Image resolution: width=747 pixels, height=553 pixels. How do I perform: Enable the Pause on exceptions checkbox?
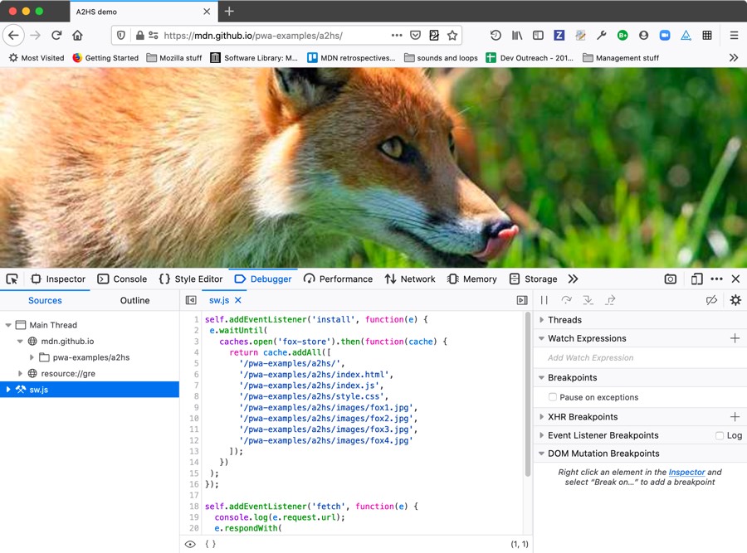pyautogui.click(x=552, y=397)
